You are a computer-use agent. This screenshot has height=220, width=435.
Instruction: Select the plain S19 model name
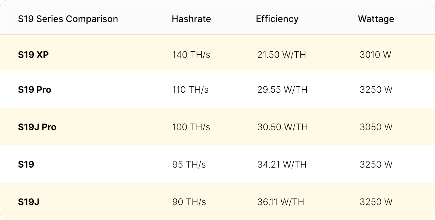click(x=26, y=165)
